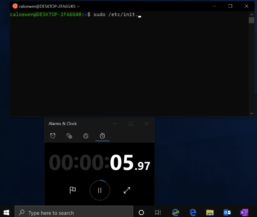
Task: Select the Stopwatch tab
Action: (102, 136)
